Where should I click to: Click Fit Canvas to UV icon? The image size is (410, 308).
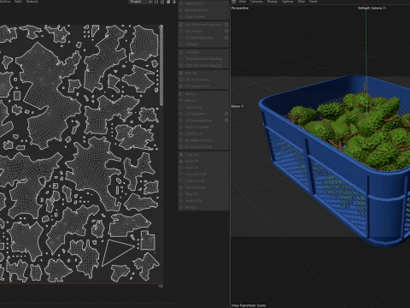tap(181, 86)
